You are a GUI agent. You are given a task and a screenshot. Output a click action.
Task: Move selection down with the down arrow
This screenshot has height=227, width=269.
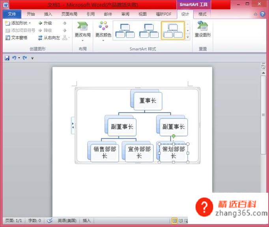point(65,30)
